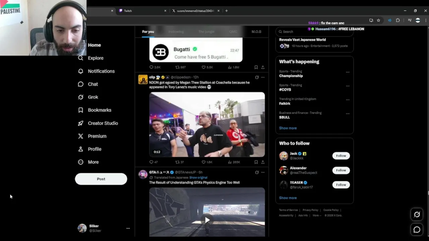Open Bookmarks in the sidebar
This screenshot has height=241, width=429.
95,110
